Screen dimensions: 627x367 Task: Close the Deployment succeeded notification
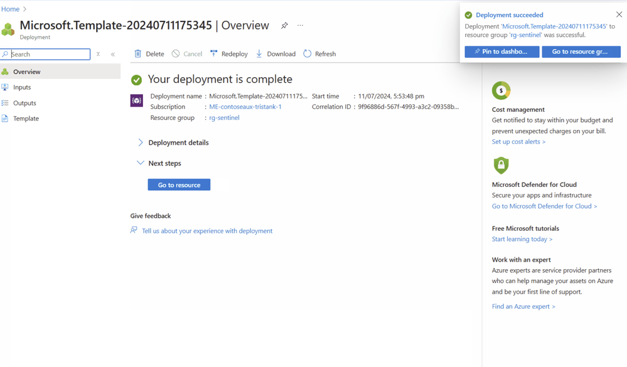coord(619,14)
